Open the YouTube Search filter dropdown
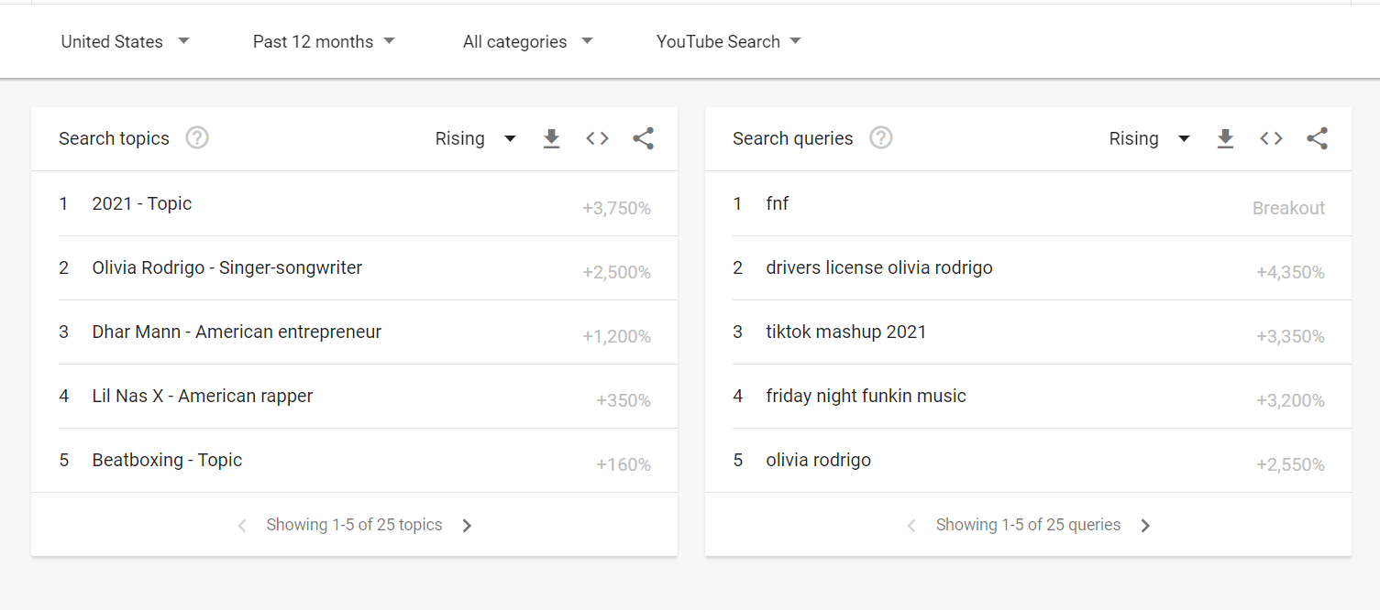The width and height of the screenshot is (1380, 610). (x=727, y=41)
